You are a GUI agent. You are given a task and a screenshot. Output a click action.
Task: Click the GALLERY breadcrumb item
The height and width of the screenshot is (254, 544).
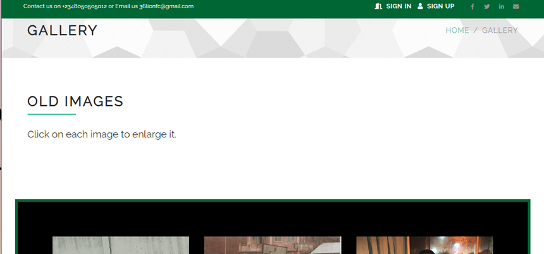click(500, 30)
